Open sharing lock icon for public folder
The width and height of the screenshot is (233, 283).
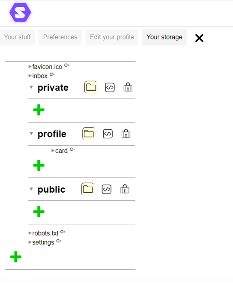tap(125, 189)
